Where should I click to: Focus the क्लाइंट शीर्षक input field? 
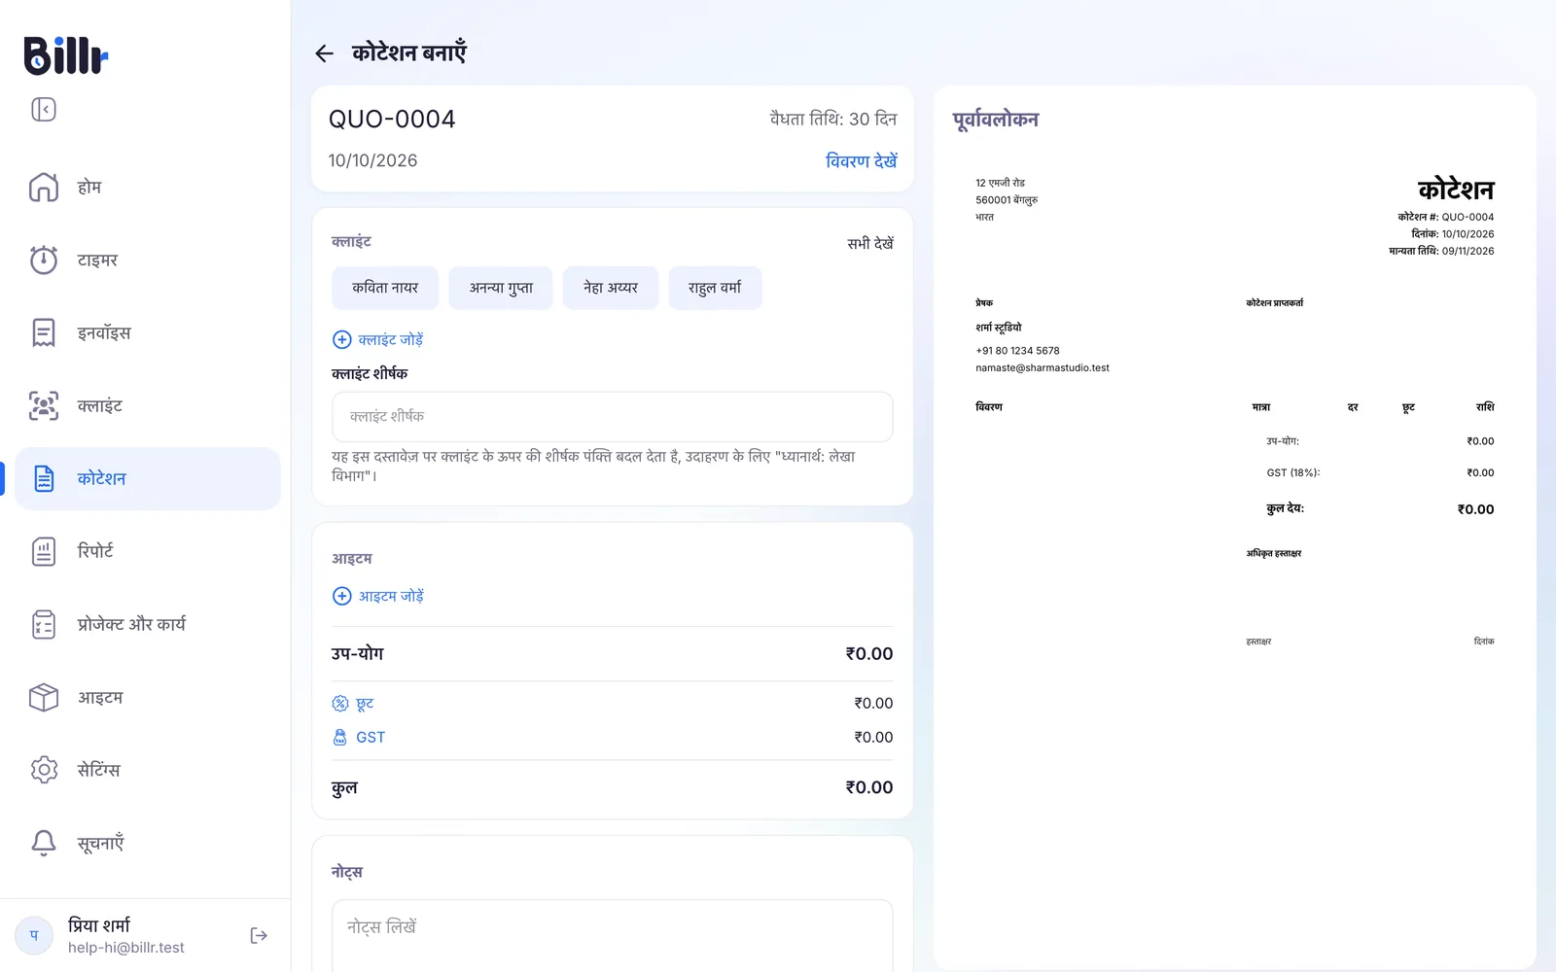click(613, 417)
